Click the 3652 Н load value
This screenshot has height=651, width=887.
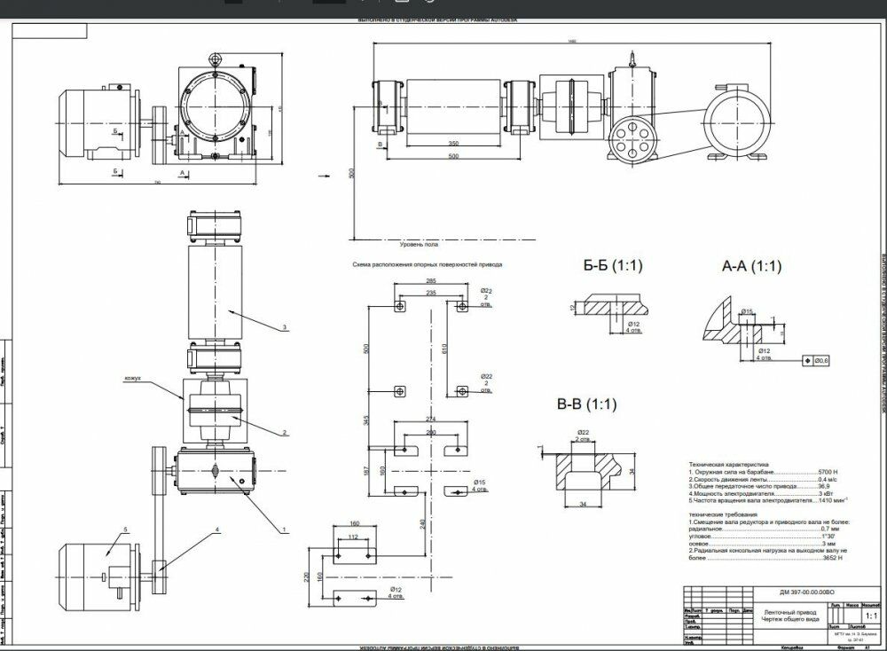pos(832,558)
